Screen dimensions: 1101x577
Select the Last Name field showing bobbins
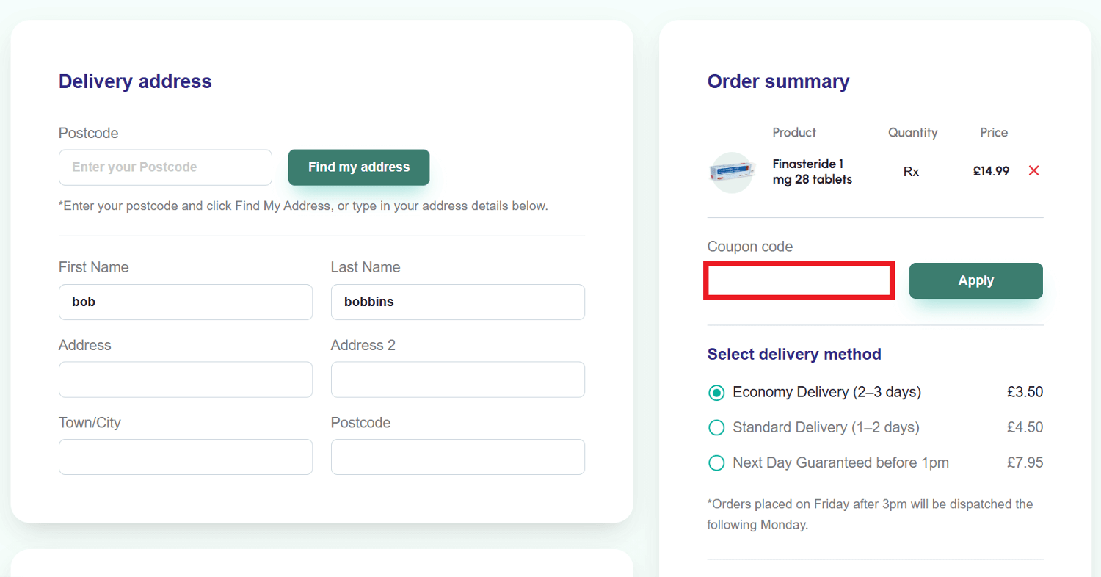coord(458,302)
